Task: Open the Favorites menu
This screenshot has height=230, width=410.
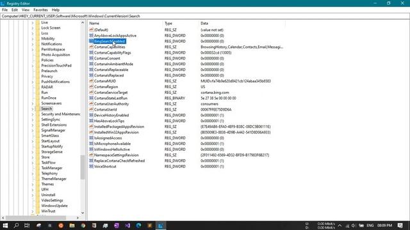Action: click(x=40, y=10)
